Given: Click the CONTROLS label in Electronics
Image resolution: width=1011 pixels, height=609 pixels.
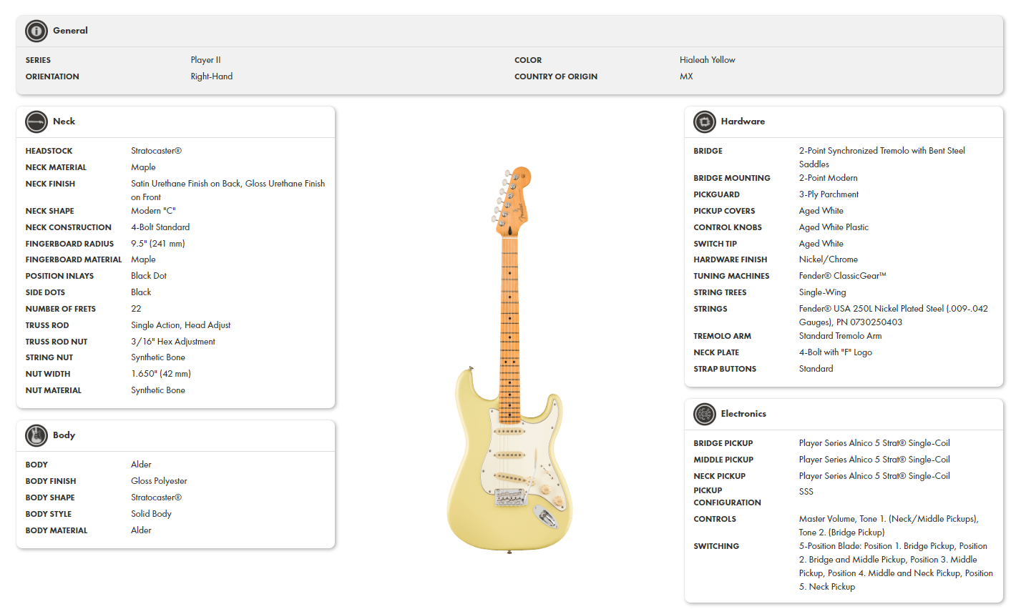Looking at the screenshot, I should click(x=714, y=519).
